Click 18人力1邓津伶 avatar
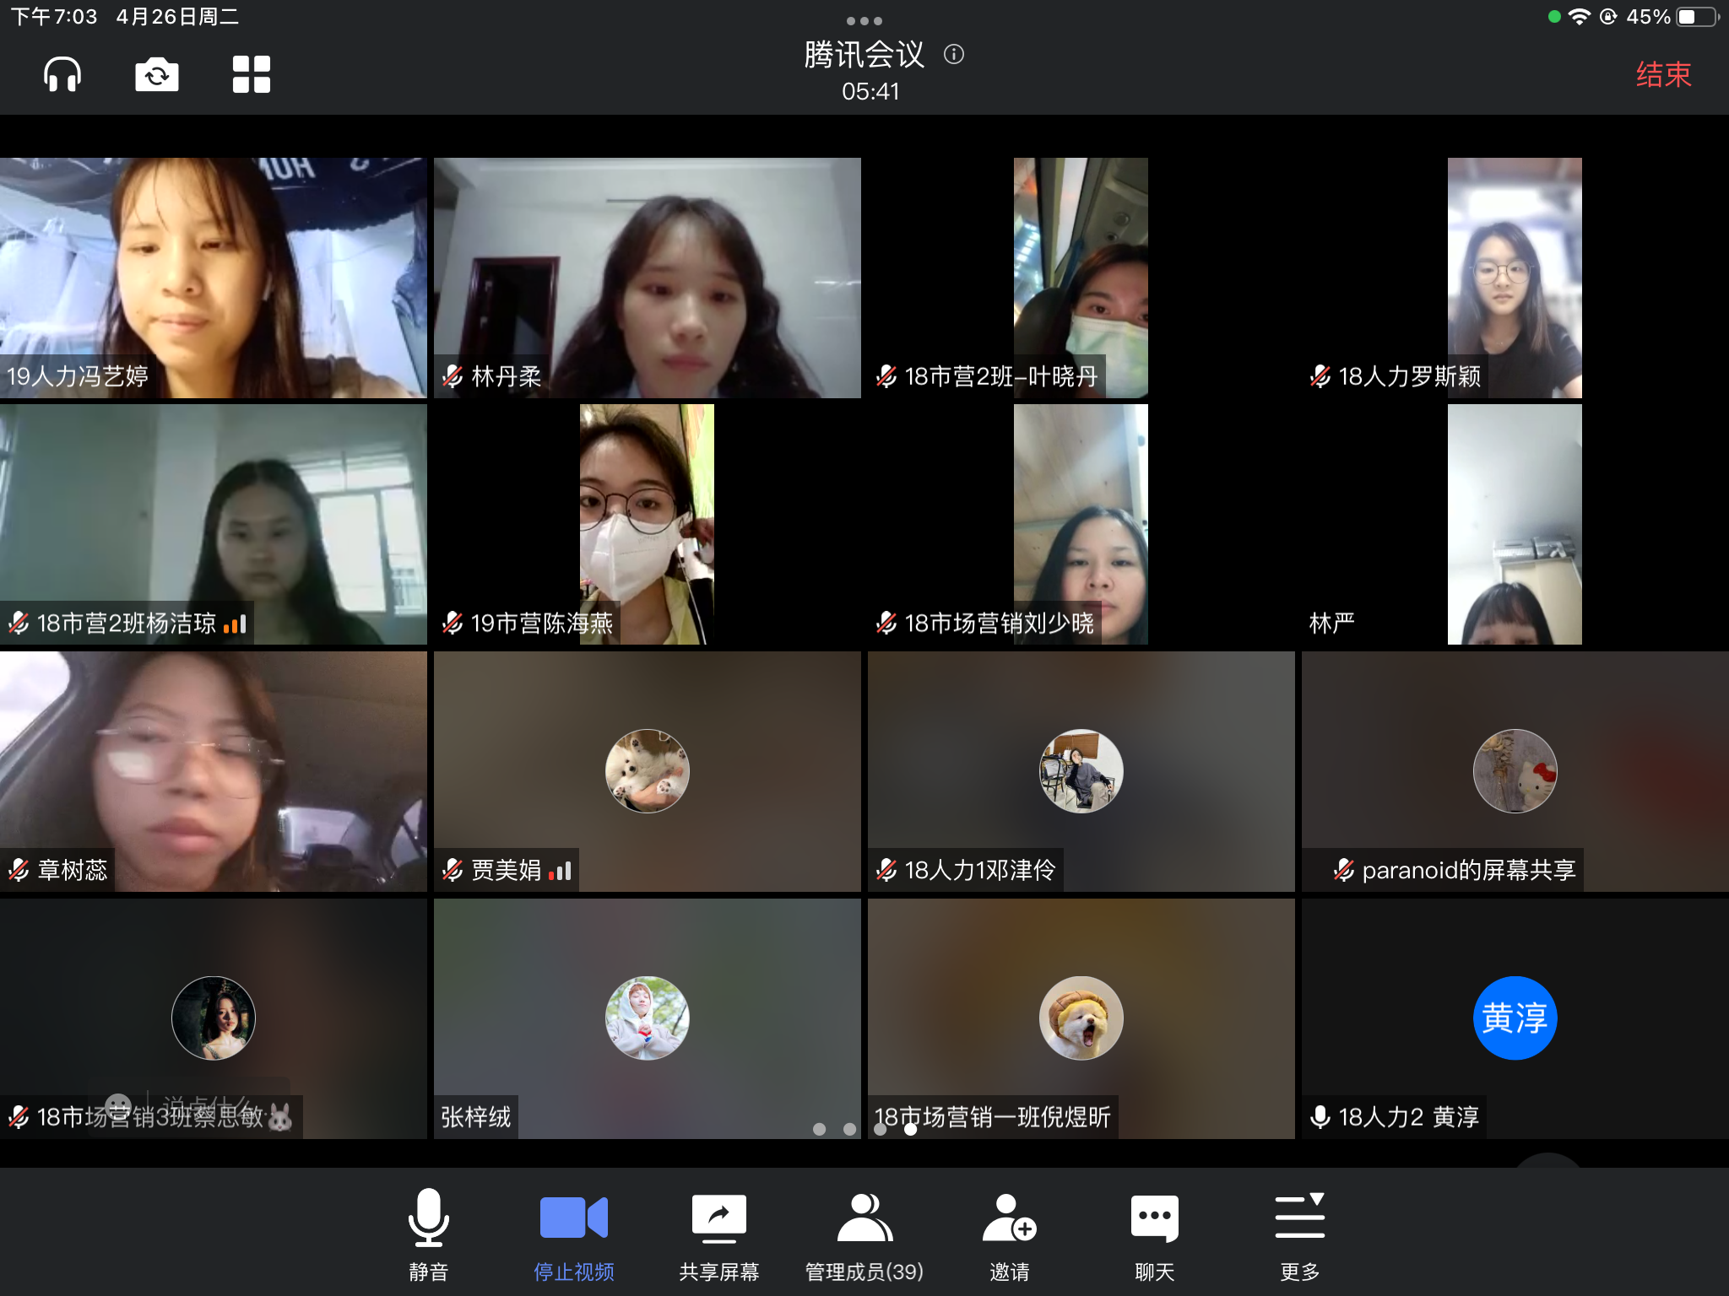The width and height of the screenshot is (1729, 1296). coord(1081,771)
